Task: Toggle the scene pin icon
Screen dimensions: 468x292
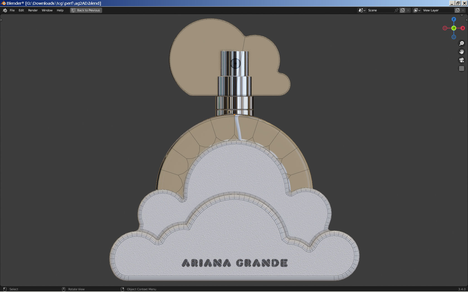Action: point(396,10)
